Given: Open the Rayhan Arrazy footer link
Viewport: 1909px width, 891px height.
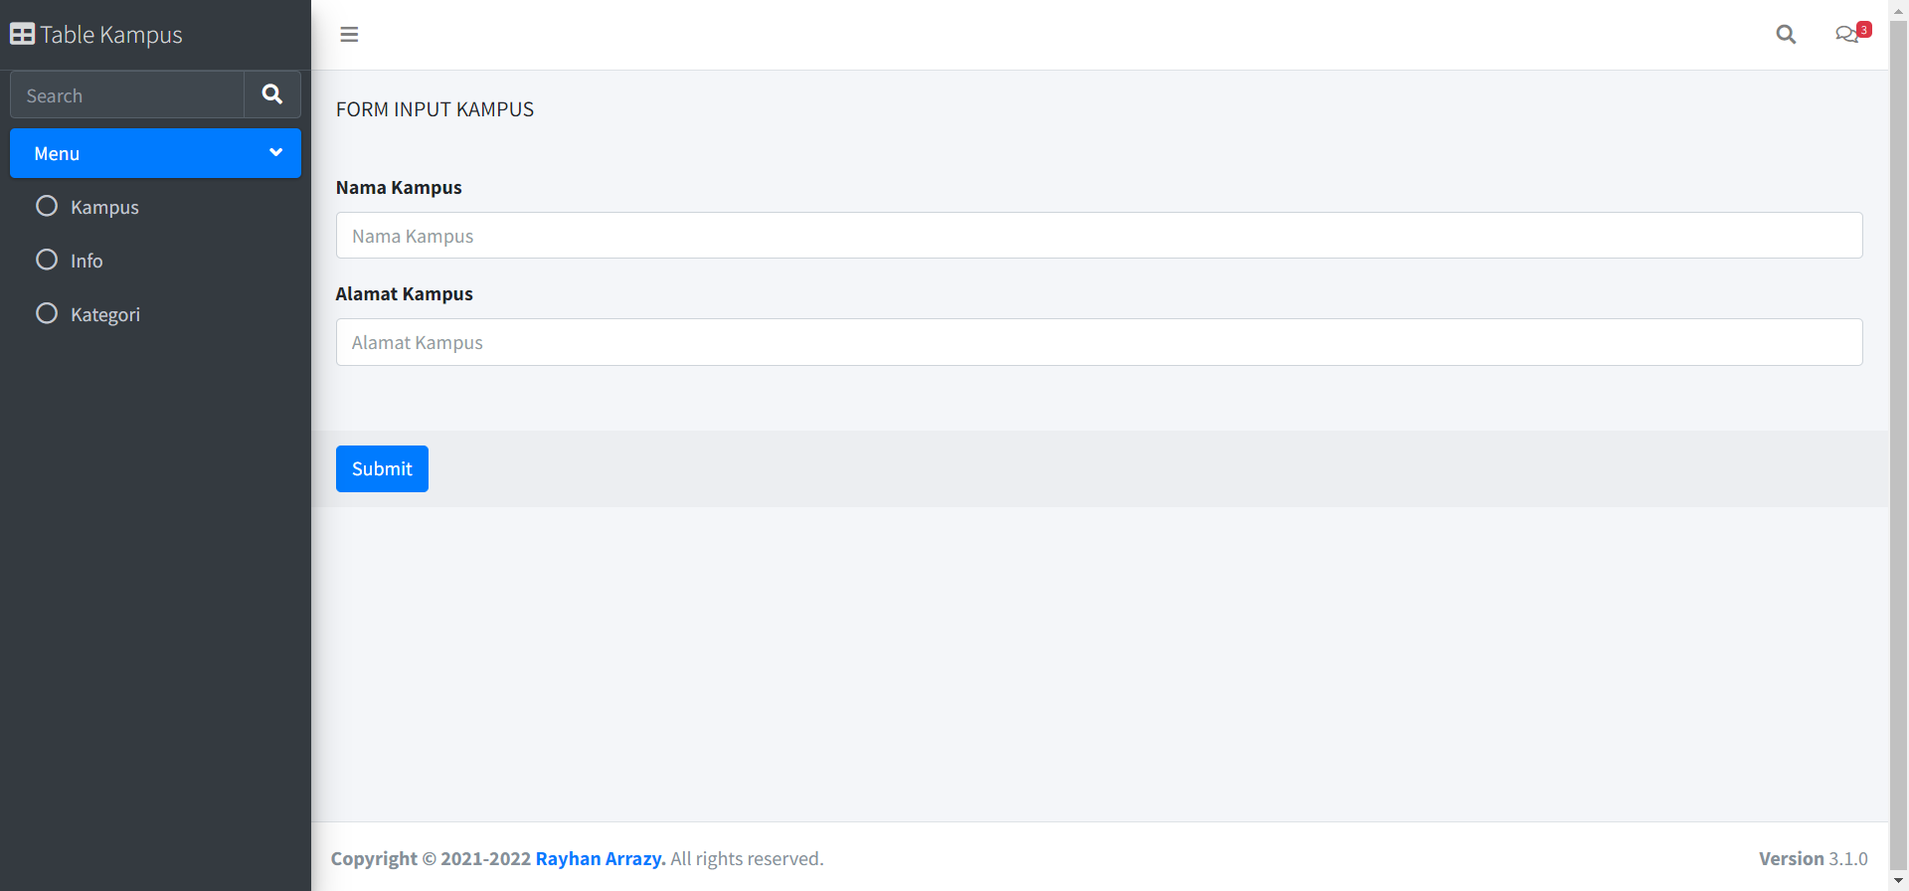Looking at the screenshot, I should (600, 858).
